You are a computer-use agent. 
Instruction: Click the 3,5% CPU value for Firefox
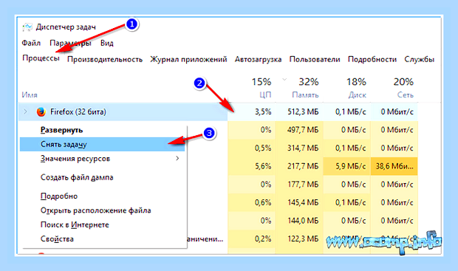pos(263,112)
